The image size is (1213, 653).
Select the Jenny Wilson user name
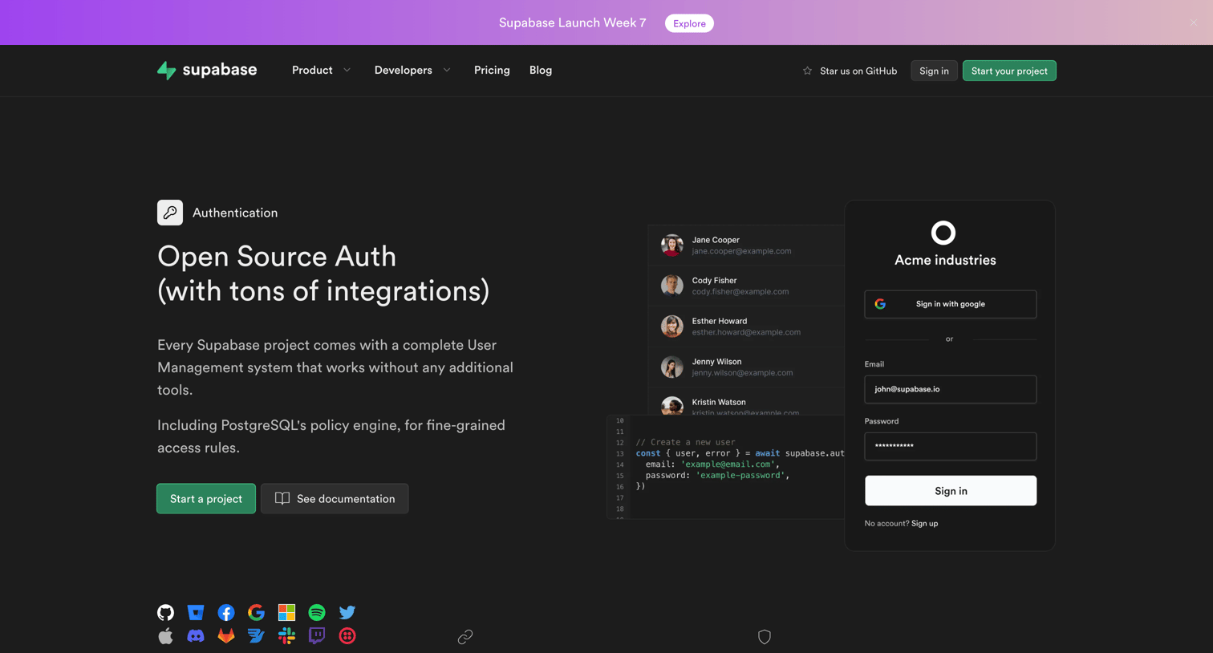pyautogui.click(x=716, y=362)
